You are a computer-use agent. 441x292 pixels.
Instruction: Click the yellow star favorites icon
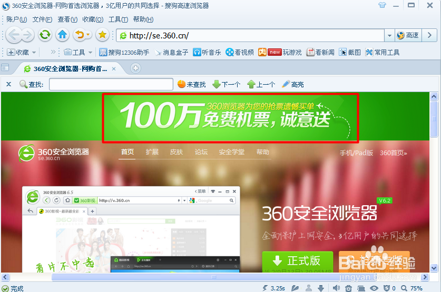click(x=102, y=35)
